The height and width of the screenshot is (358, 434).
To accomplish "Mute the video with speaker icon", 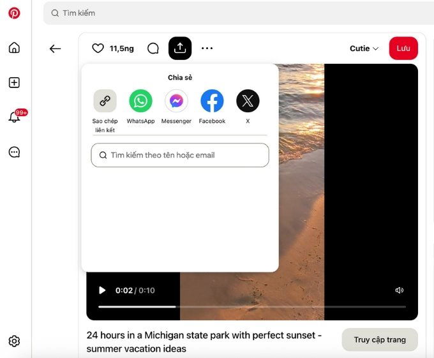I will (400, 290).
